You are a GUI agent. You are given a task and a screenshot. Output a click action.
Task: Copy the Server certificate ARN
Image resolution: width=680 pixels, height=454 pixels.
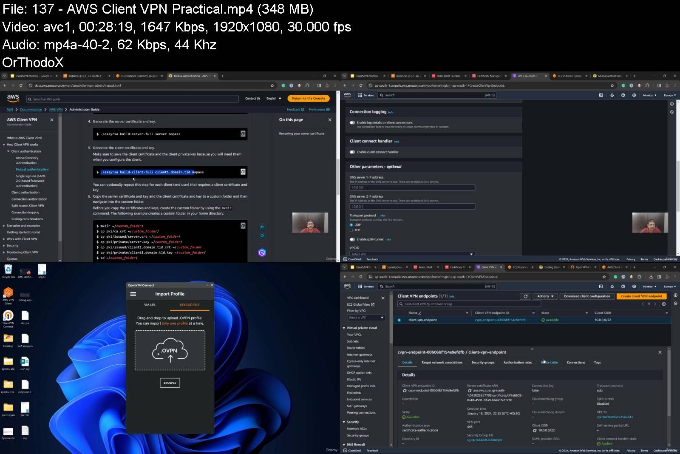point(470,390)
